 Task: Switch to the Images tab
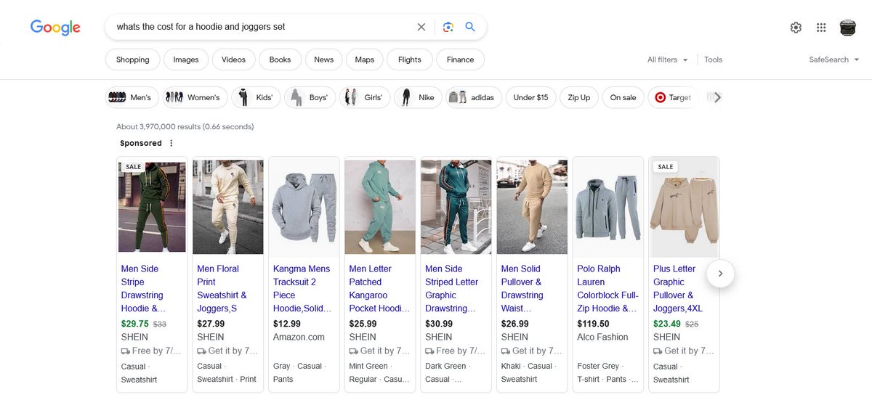click(x=186, y=60)
